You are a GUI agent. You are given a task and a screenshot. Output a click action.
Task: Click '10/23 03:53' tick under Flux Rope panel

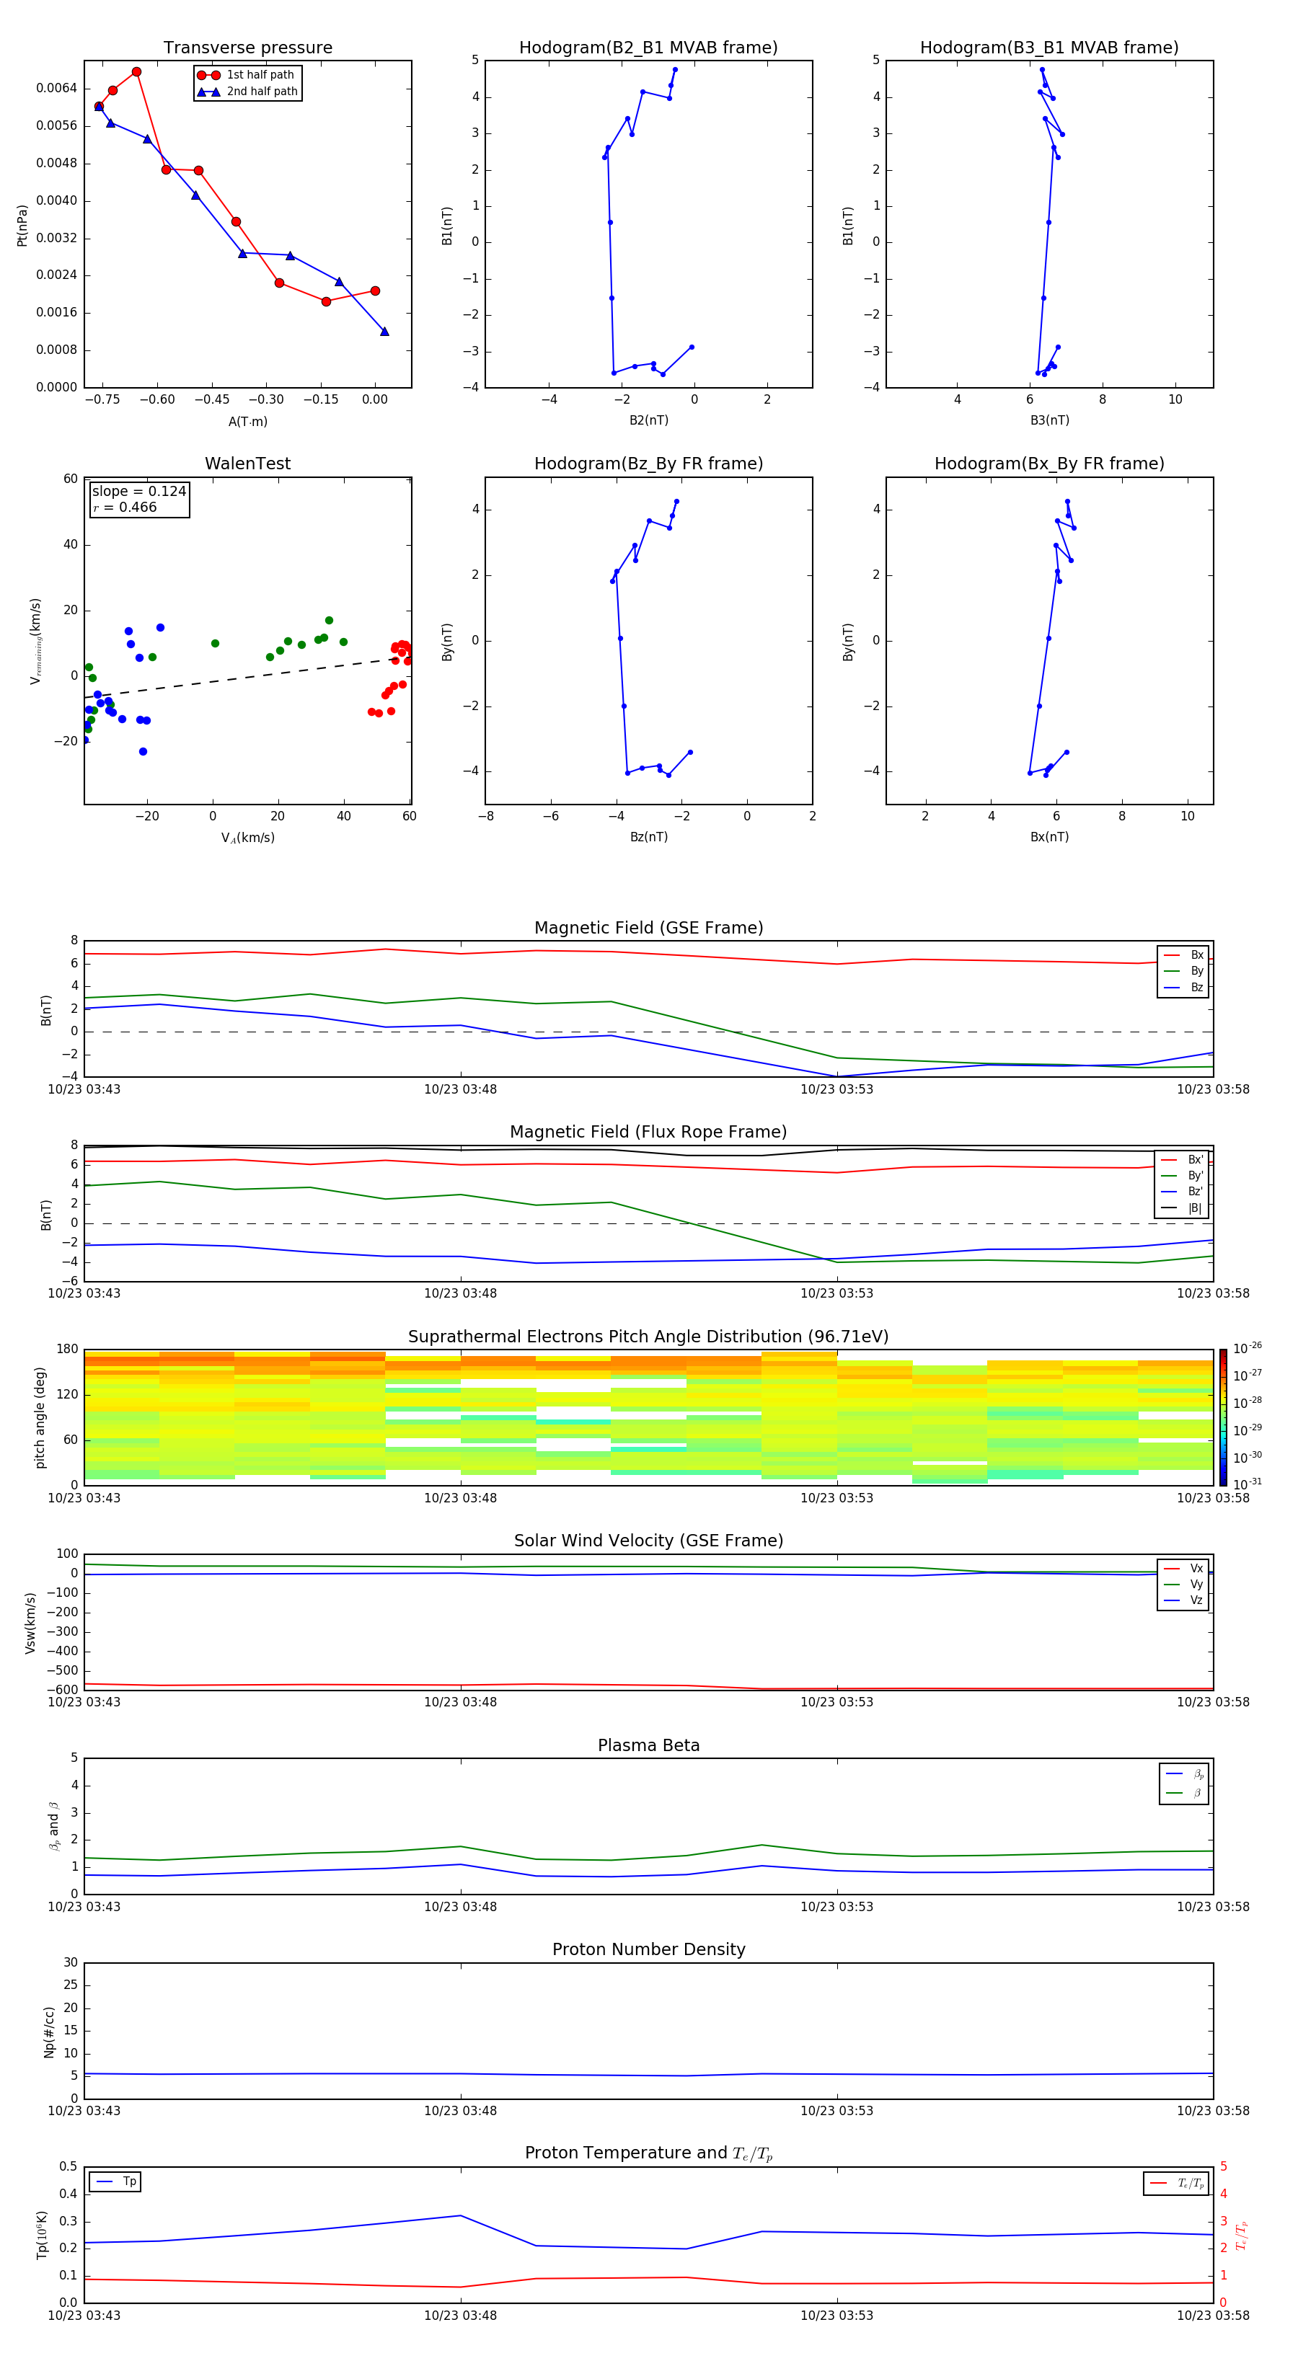pos(836,1294)
